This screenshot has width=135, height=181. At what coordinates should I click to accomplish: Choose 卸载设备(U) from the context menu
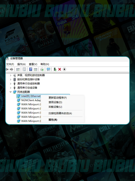[55, 107]
